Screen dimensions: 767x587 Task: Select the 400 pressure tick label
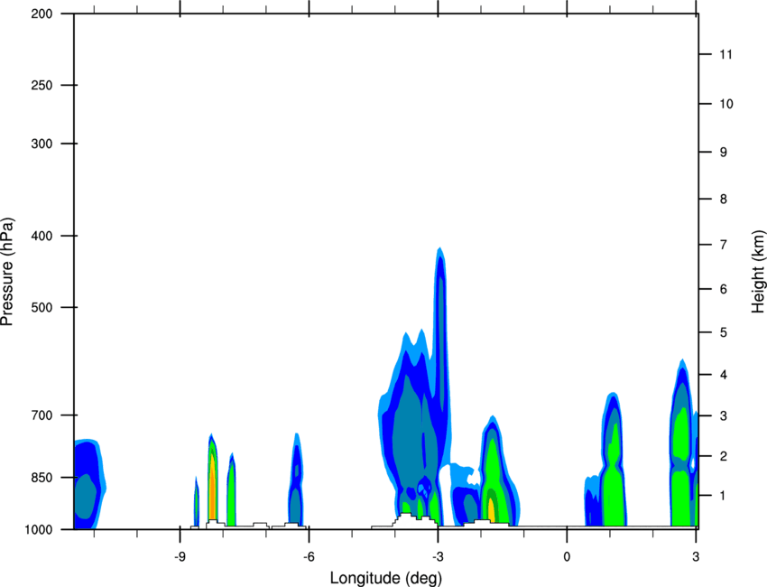pyautogui.click(x=42, y=236)
